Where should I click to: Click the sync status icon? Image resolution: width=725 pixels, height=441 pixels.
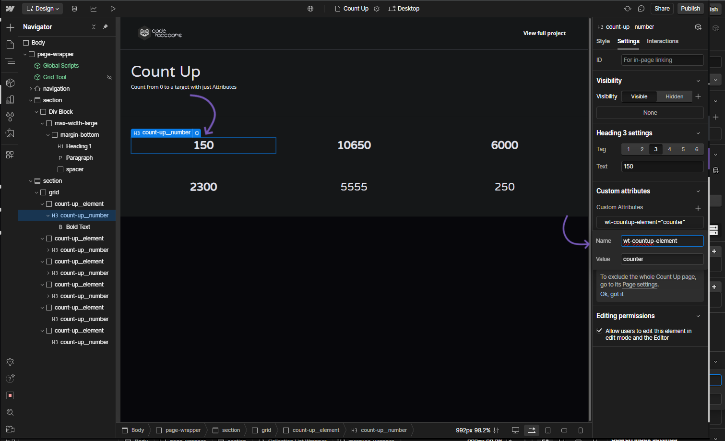[628, 9]
